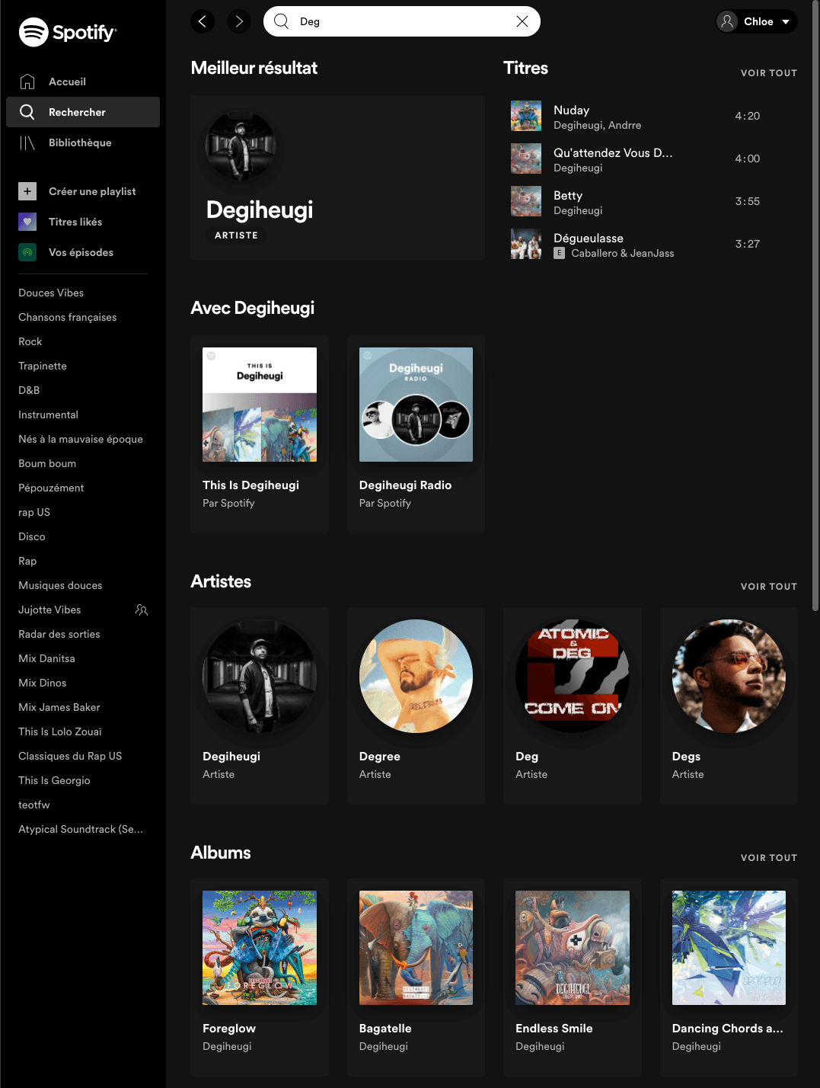Open the Degiheugi Radio card

coord(416,434)
